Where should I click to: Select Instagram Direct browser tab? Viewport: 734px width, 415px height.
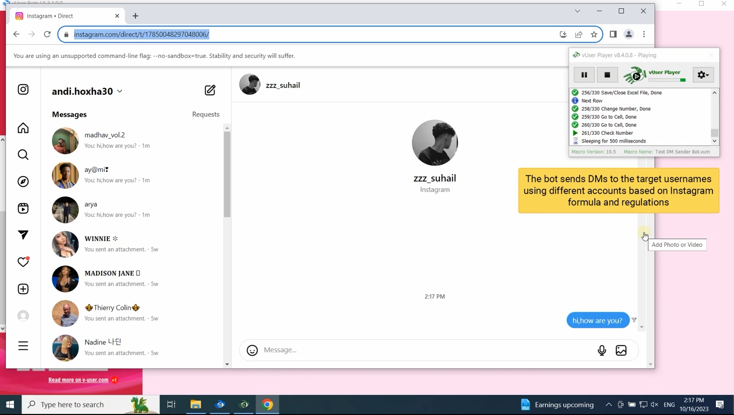point(68,16)
